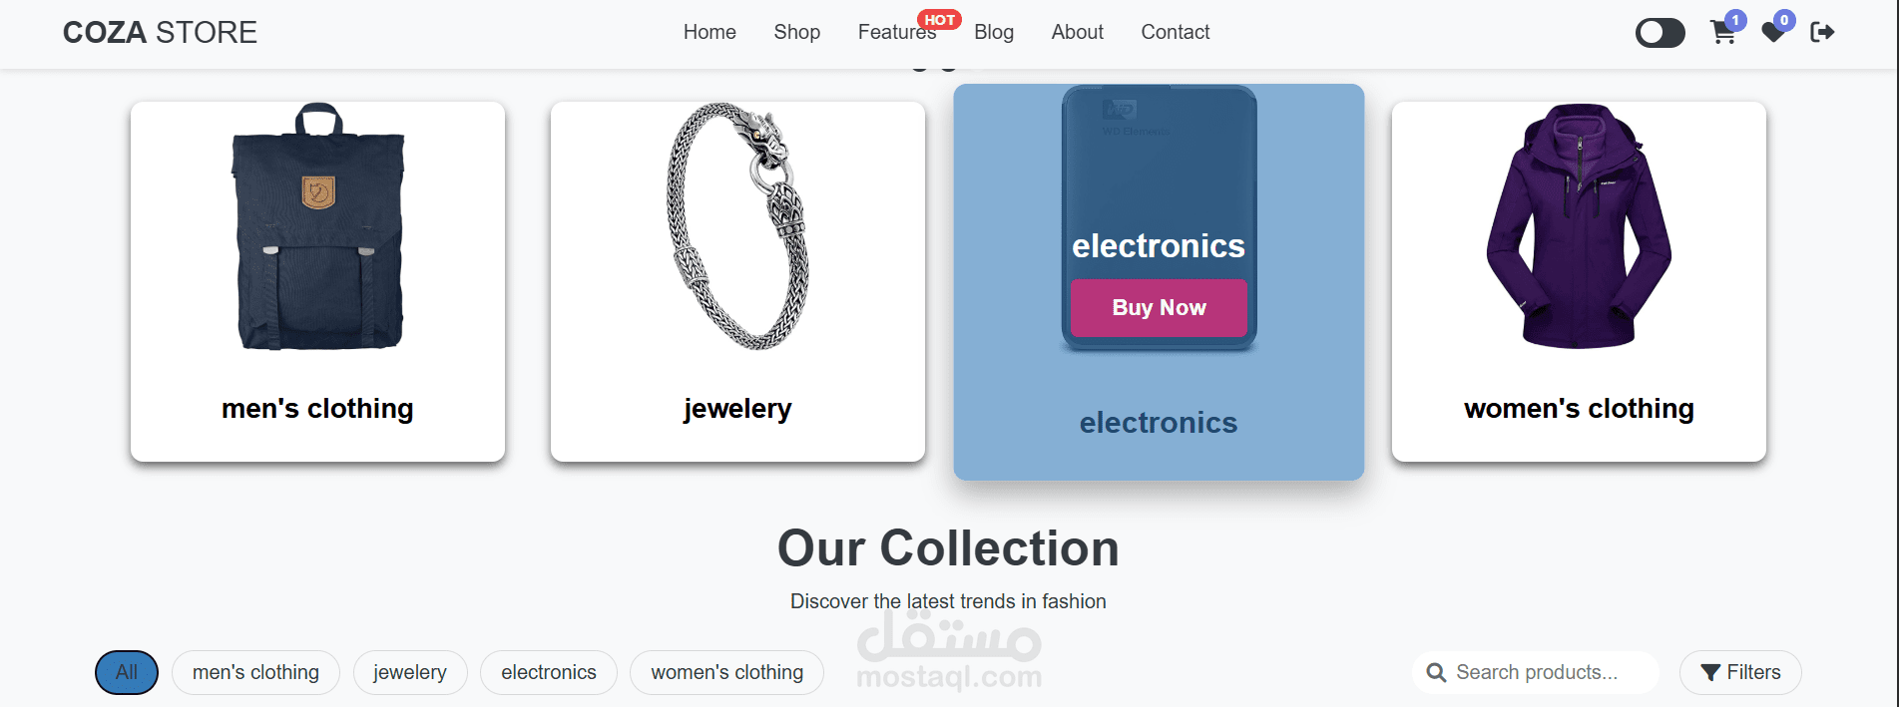Screen dimensions: 1899x707
Task: Open the Features menu with HOT badge
Action: [x=897, y=32]
